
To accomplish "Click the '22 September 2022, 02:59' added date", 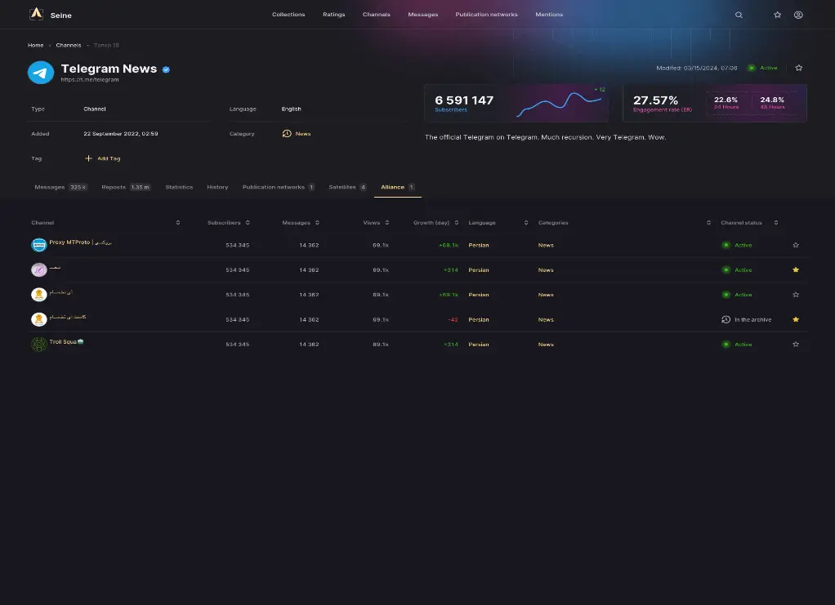I will click(121, 134).
